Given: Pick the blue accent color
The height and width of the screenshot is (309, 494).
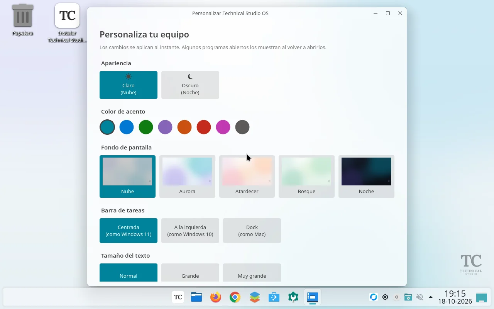Looking at the screenshot, I should [127, 127].
